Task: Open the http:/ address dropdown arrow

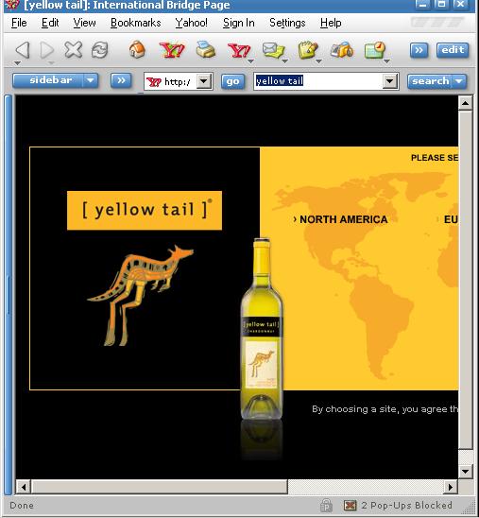Action: click(204, 81)
